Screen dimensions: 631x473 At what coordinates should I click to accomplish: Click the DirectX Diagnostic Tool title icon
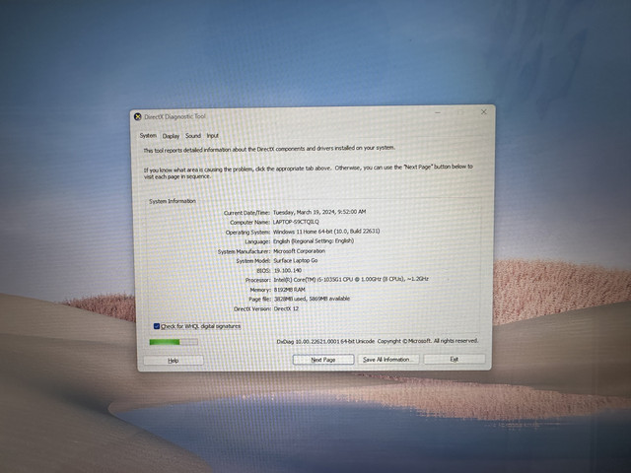(x=138, y=116)
